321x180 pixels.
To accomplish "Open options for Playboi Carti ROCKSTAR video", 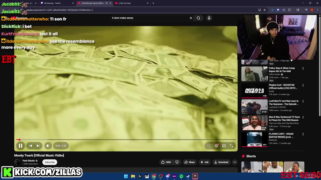I will point(303,85).
